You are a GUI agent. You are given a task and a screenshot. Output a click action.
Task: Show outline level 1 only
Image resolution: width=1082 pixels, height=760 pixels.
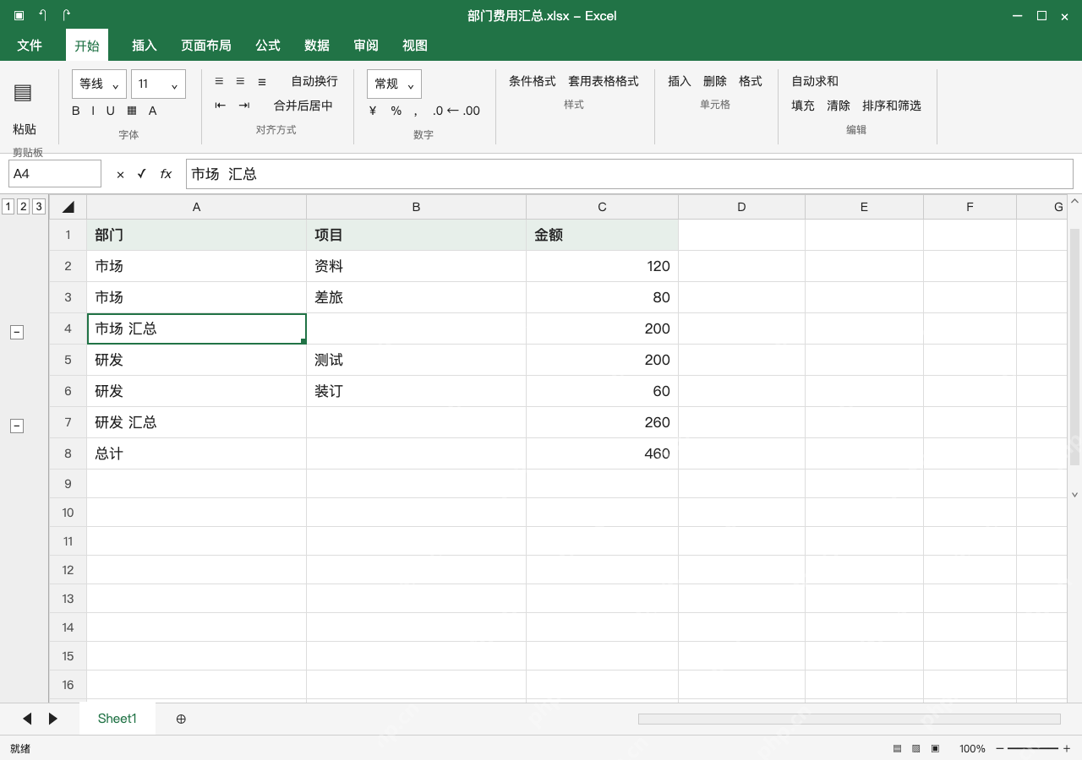click(x=8, y=206)
